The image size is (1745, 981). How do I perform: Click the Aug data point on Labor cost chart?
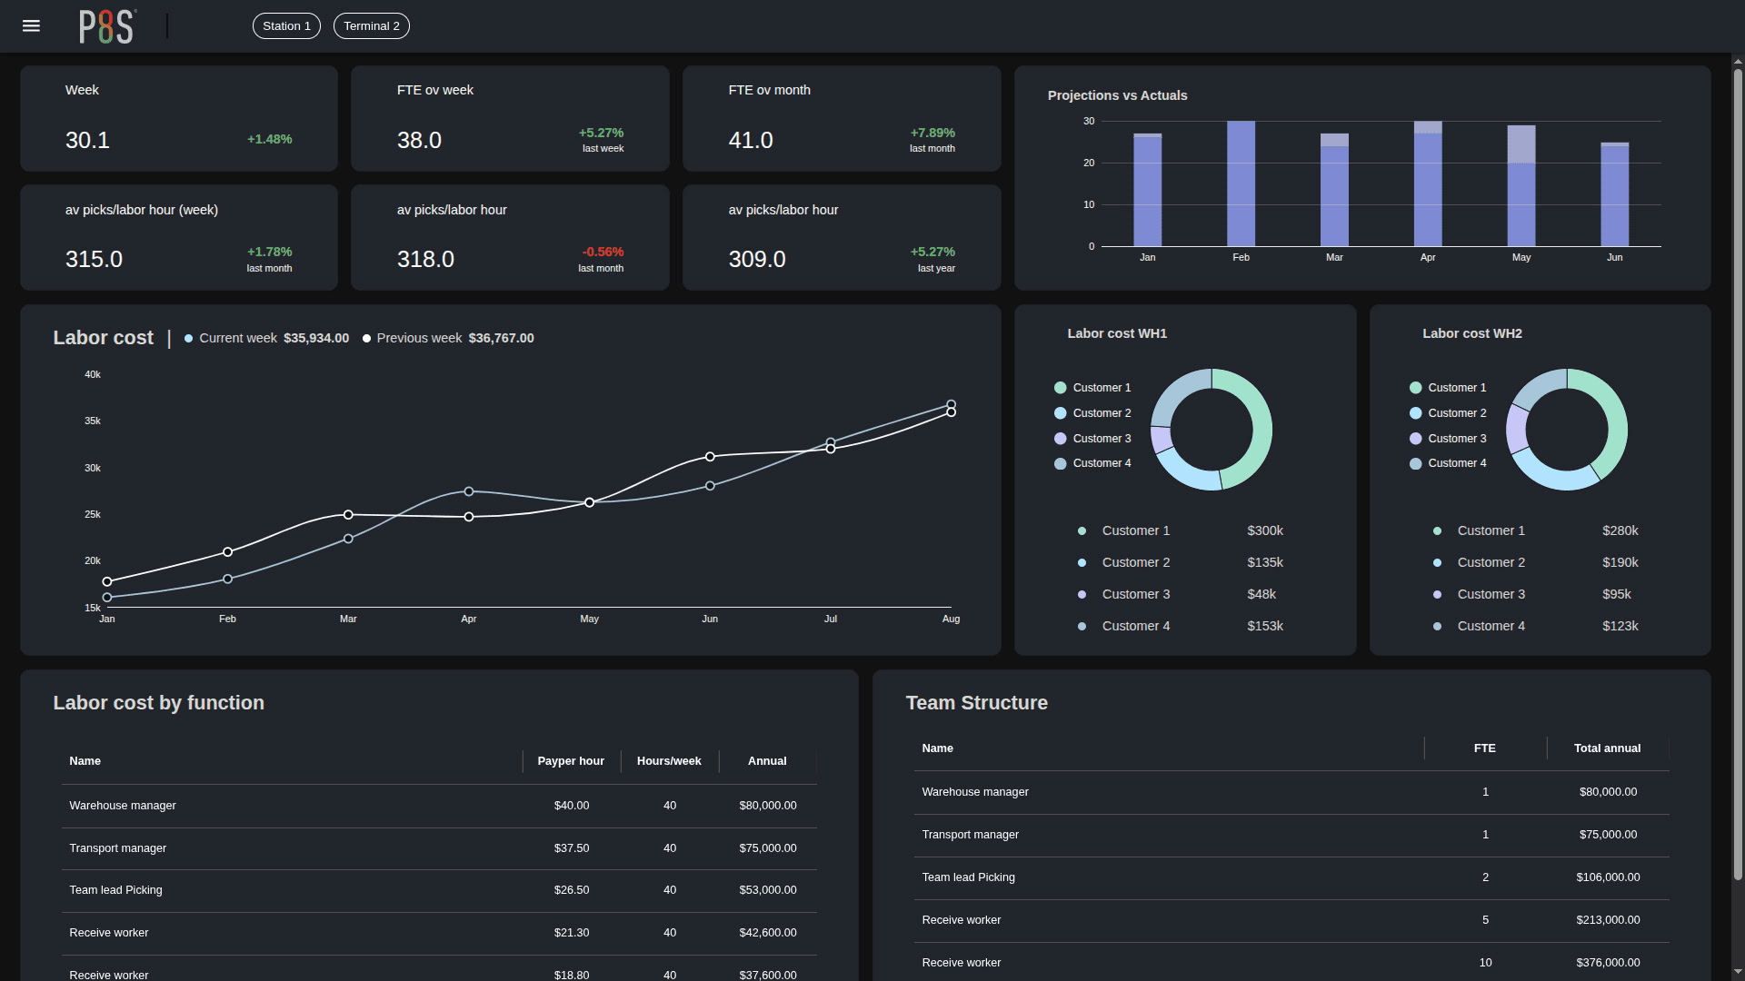point(951,412)
